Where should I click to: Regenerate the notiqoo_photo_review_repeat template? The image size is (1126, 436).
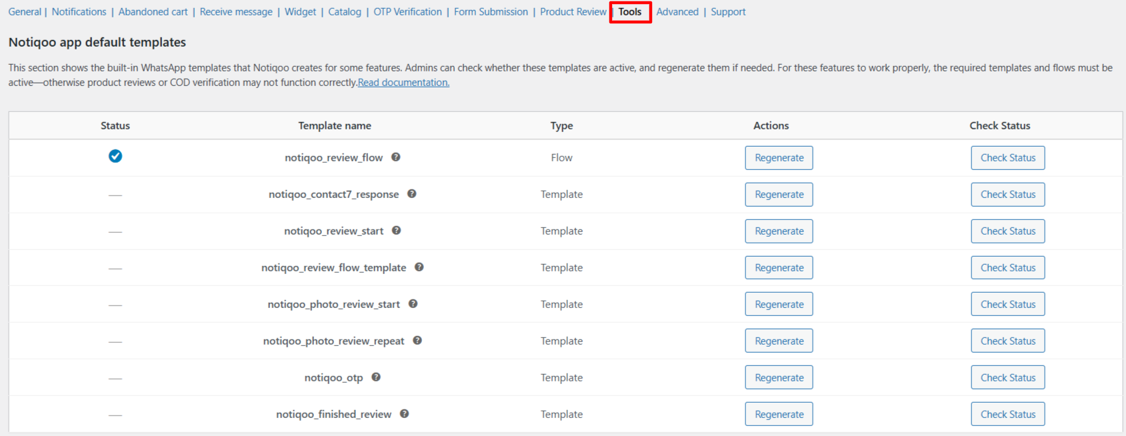click(x=779, y=341)
